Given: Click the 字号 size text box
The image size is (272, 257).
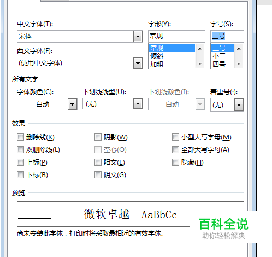Looking at the screenshot, I should tap(227, 36).
